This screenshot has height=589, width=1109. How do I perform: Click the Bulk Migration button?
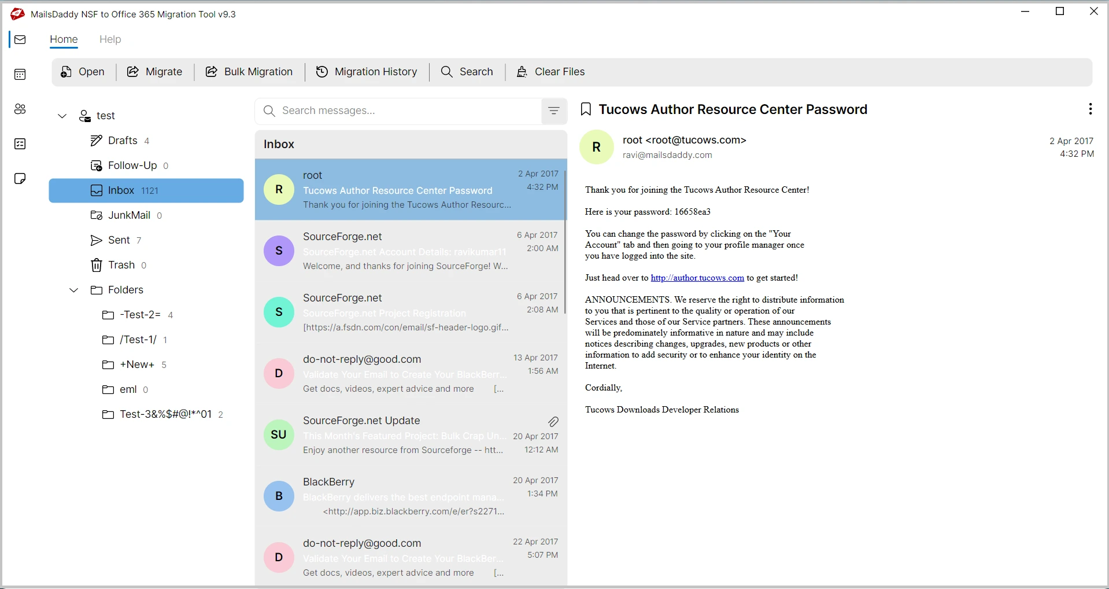(x=249, y=72)
